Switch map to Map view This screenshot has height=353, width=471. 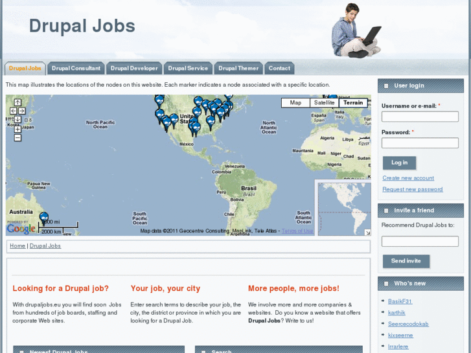pyautogui.click(x=295, y=103)
